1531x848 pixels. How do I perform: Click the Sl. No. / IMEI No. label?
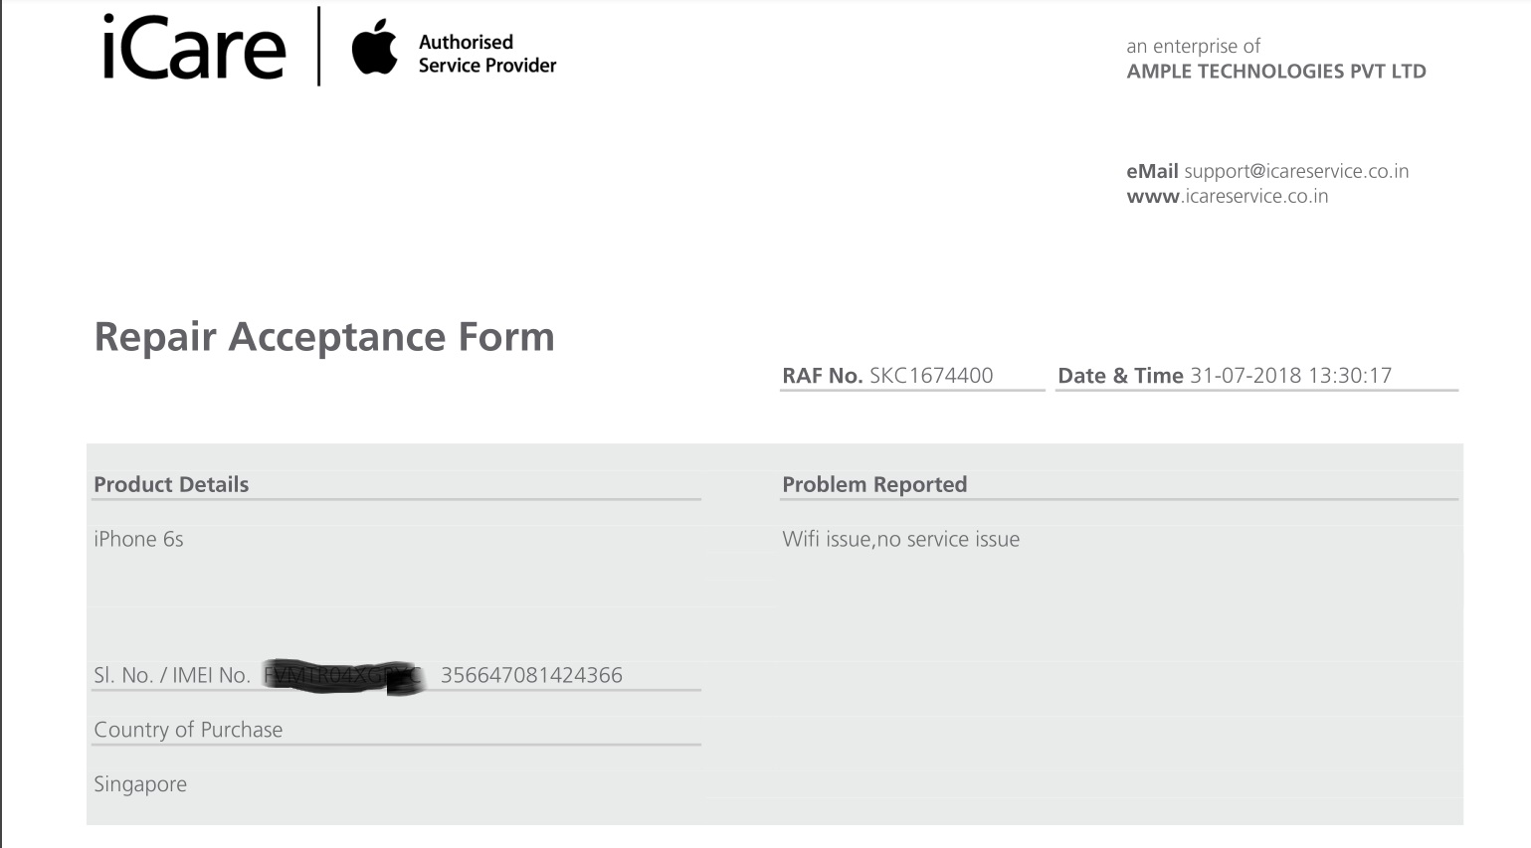[171, 675]
